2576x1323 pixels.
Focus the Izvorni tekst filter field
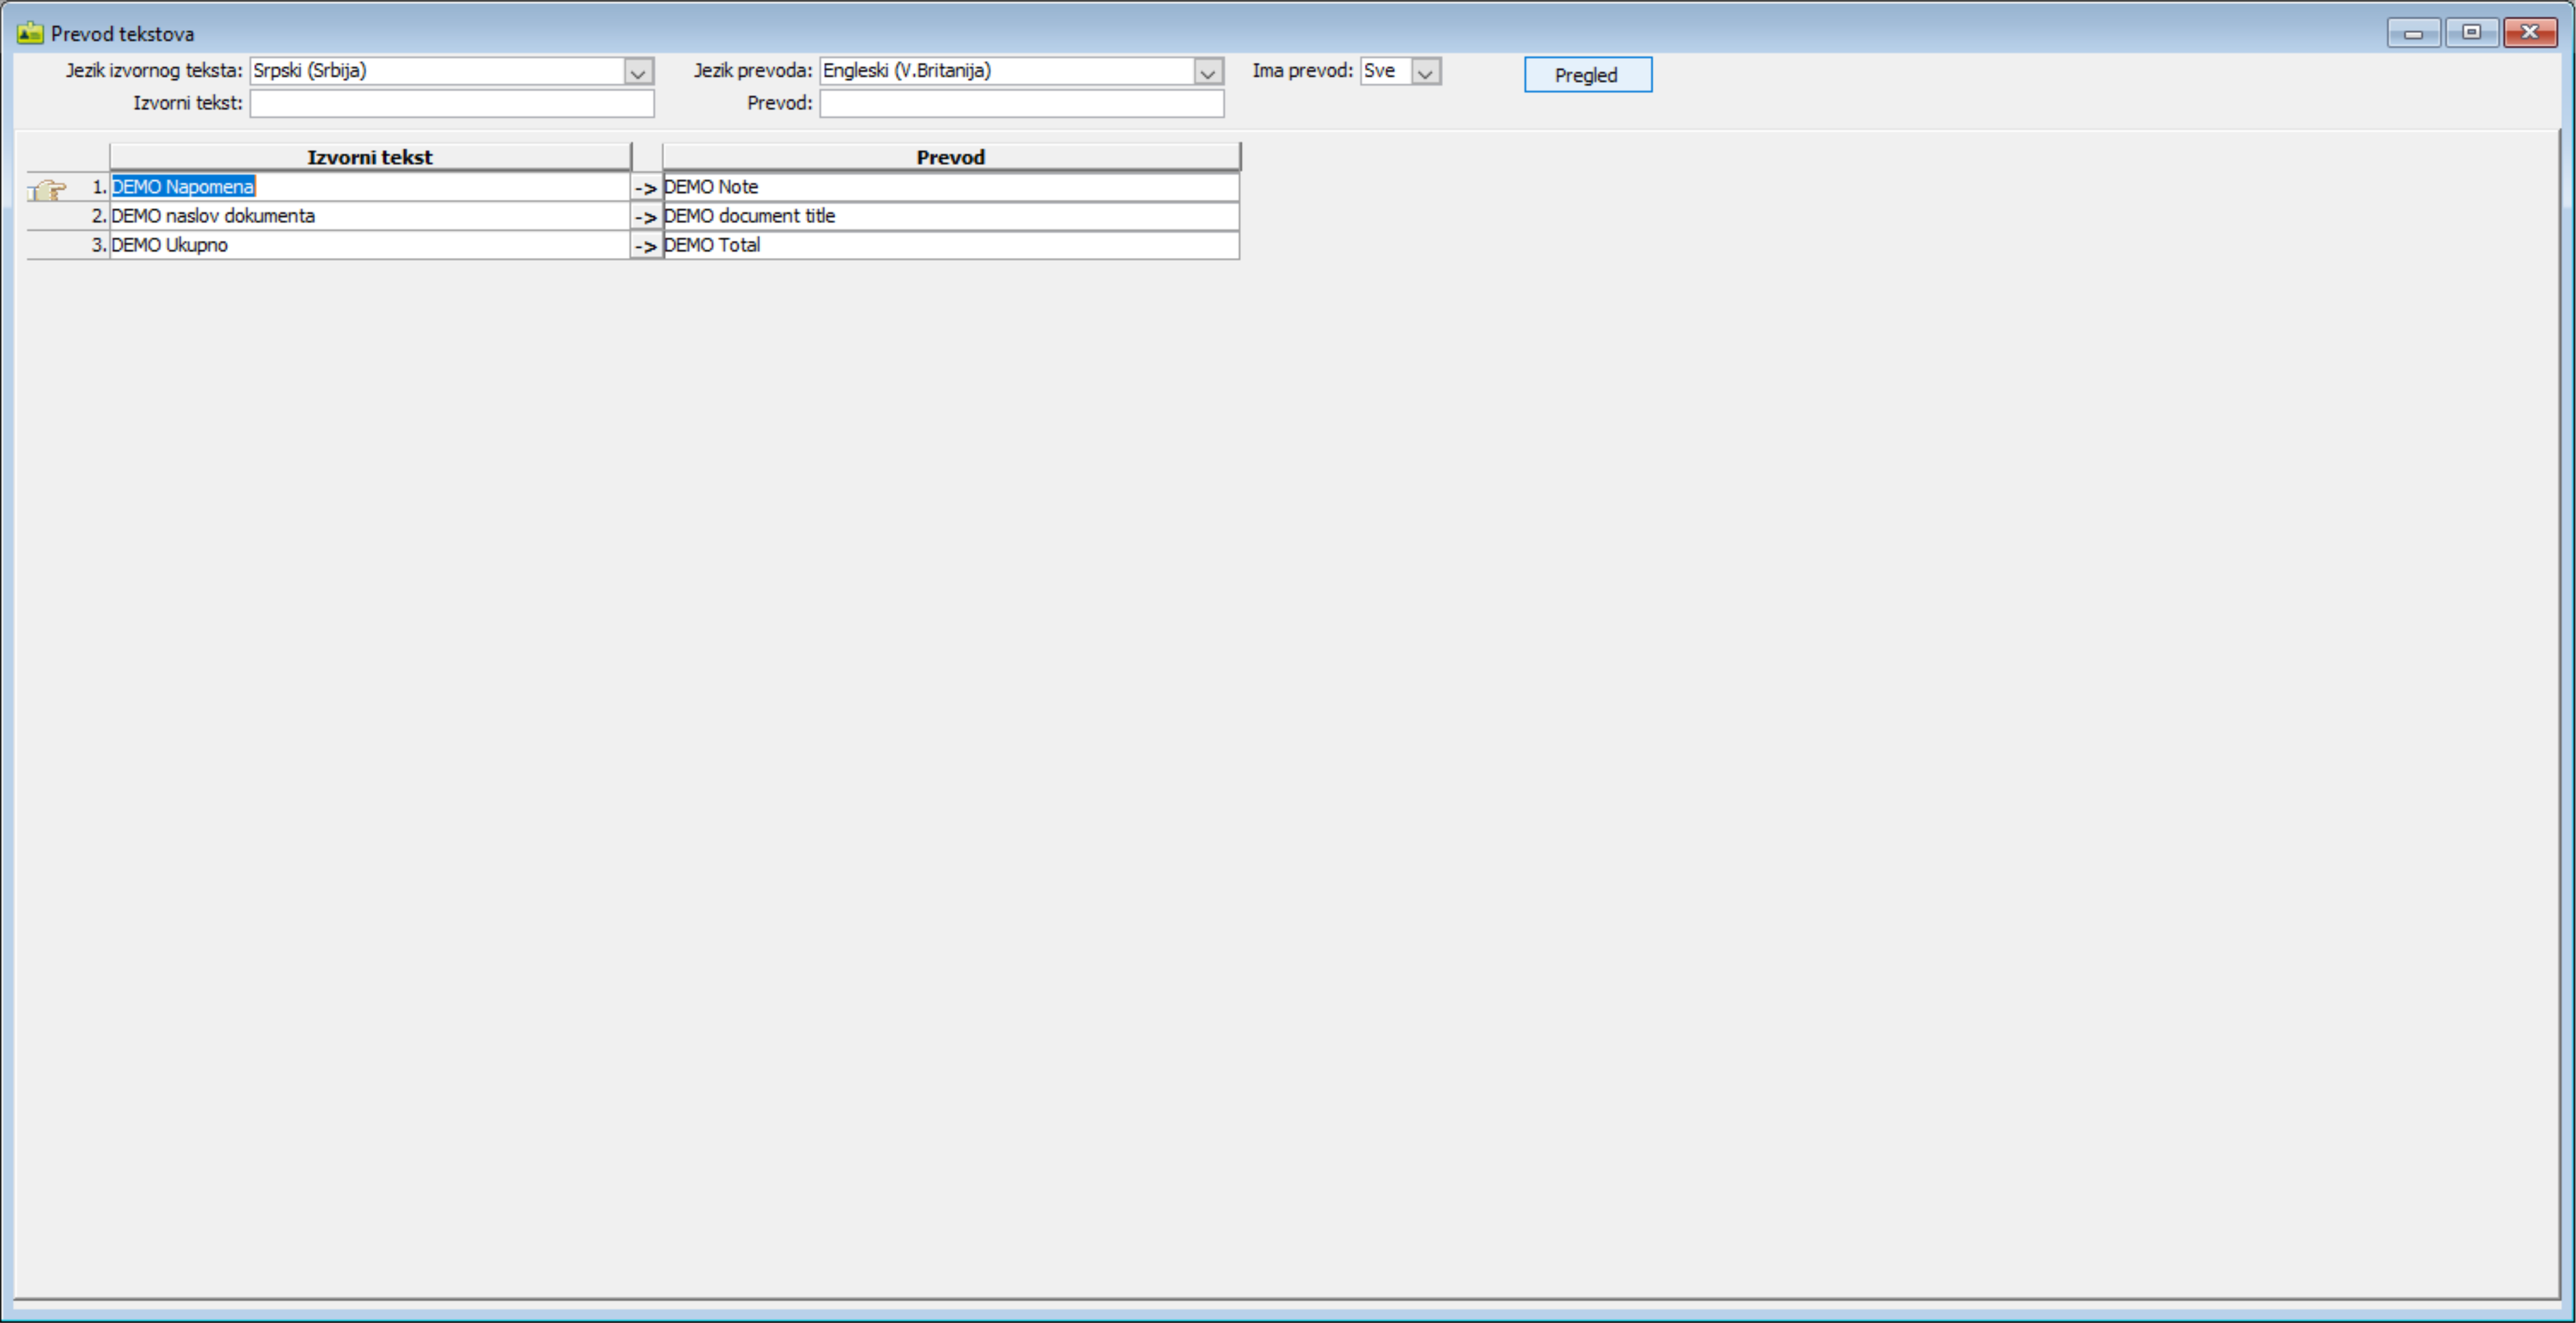452,103
